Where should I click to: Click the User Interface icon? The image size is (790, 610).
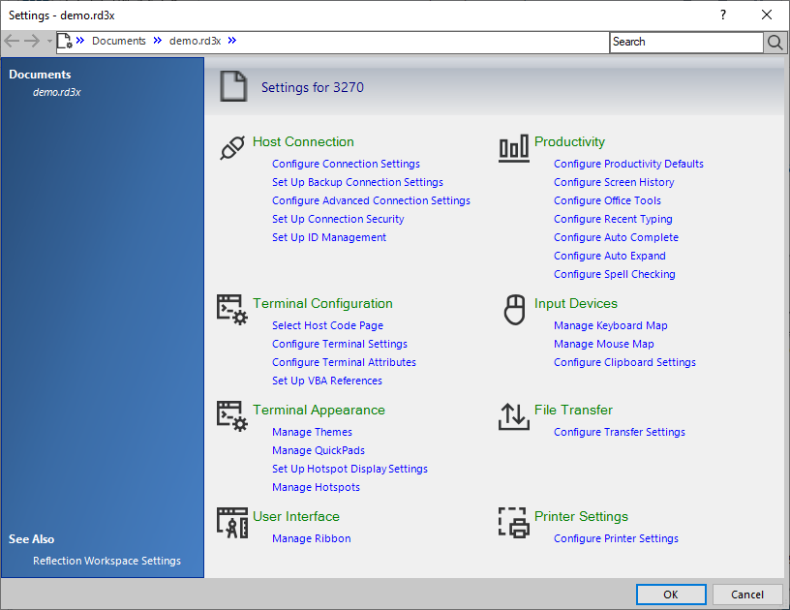(x=232, y=523)
